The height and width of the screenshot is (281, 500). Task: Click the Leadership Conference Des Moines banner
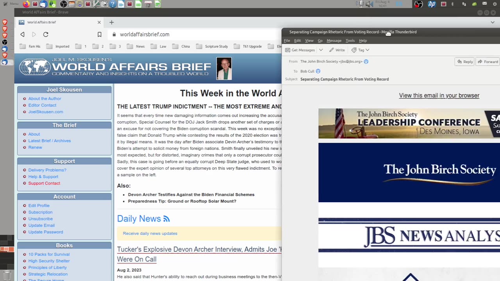point(409,123)
